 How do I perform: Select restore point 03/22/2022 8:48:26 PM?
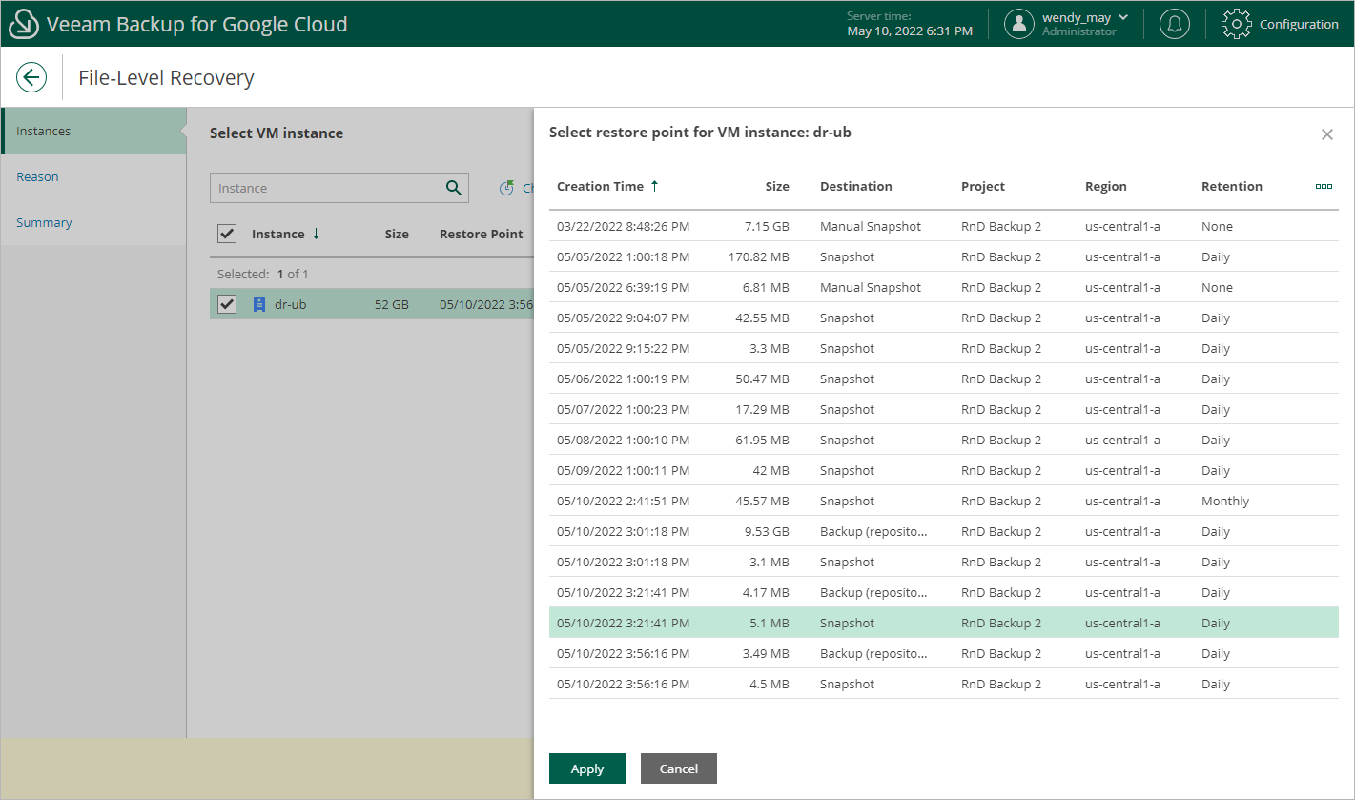click(944, 226)
